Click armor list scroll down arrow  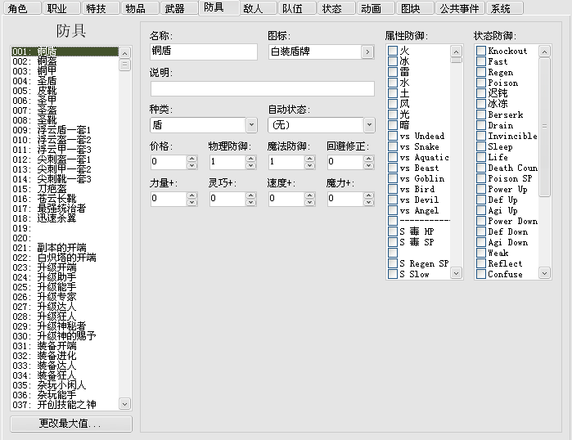click(x=124, y=404)
